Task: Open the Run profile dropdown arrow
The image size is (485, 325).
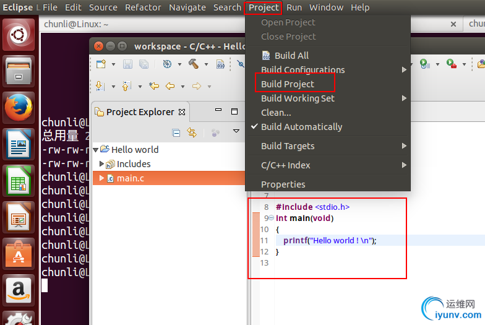Action: [437, 64]
